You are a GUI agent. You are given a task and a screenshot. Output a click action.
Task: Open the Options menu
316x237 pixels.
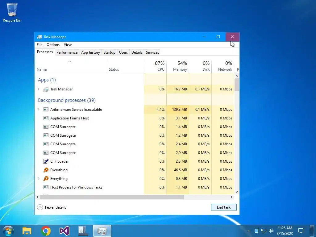pyautogui.click(x=53, y=45)
